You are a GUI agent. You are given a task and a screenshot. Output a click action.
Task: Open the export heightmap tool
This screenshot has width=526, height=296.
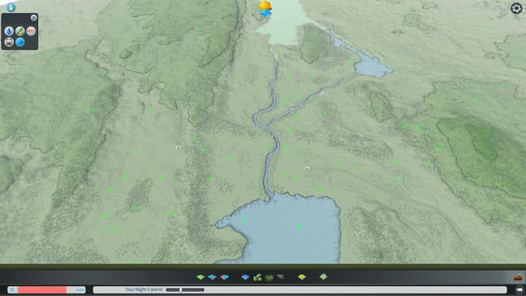pyautogui.click(x=224, y=278)
